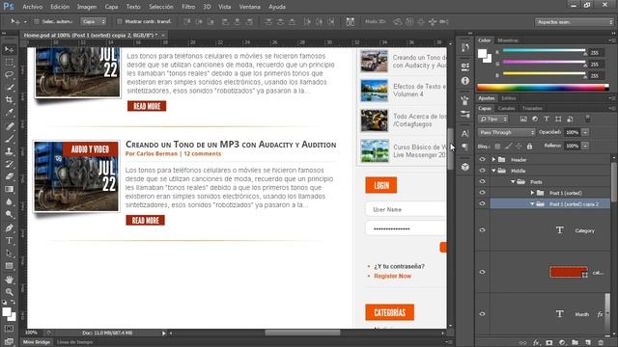Select the Lasso tool
The image size is (618, 347).
pyautogui.click(x=9, y=75)
